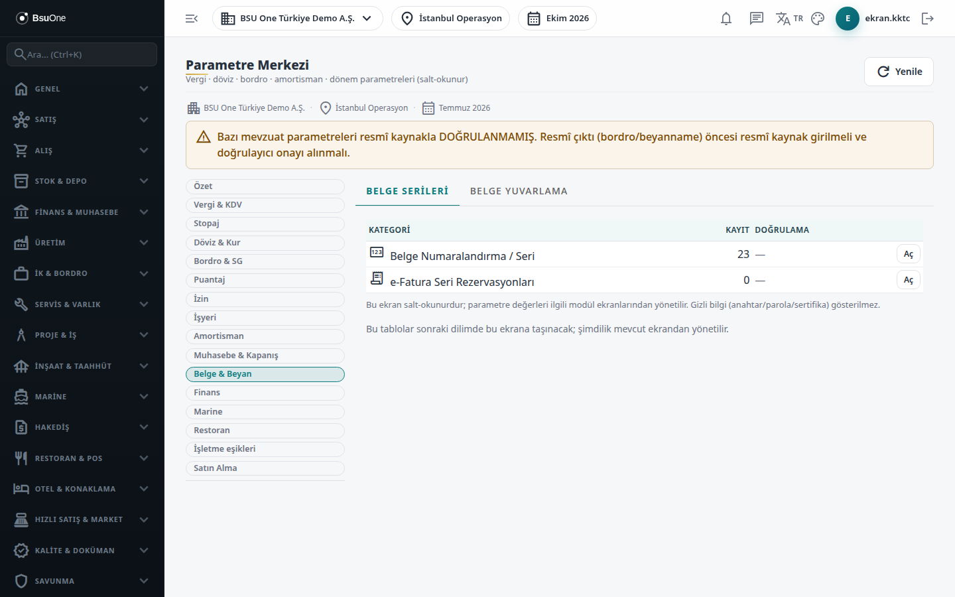The image size is (955, 597).
Task: Expand the İK & BORDRO chevron
Action: tap(144, 273)
